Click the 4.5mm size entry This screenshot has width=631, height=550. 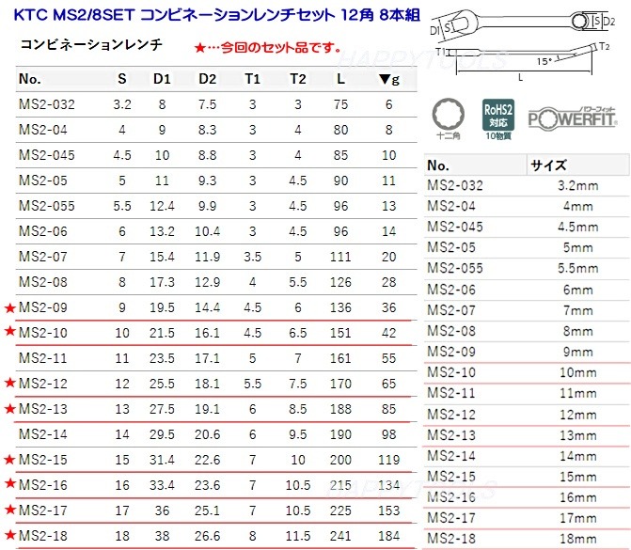tap(578, 228)
